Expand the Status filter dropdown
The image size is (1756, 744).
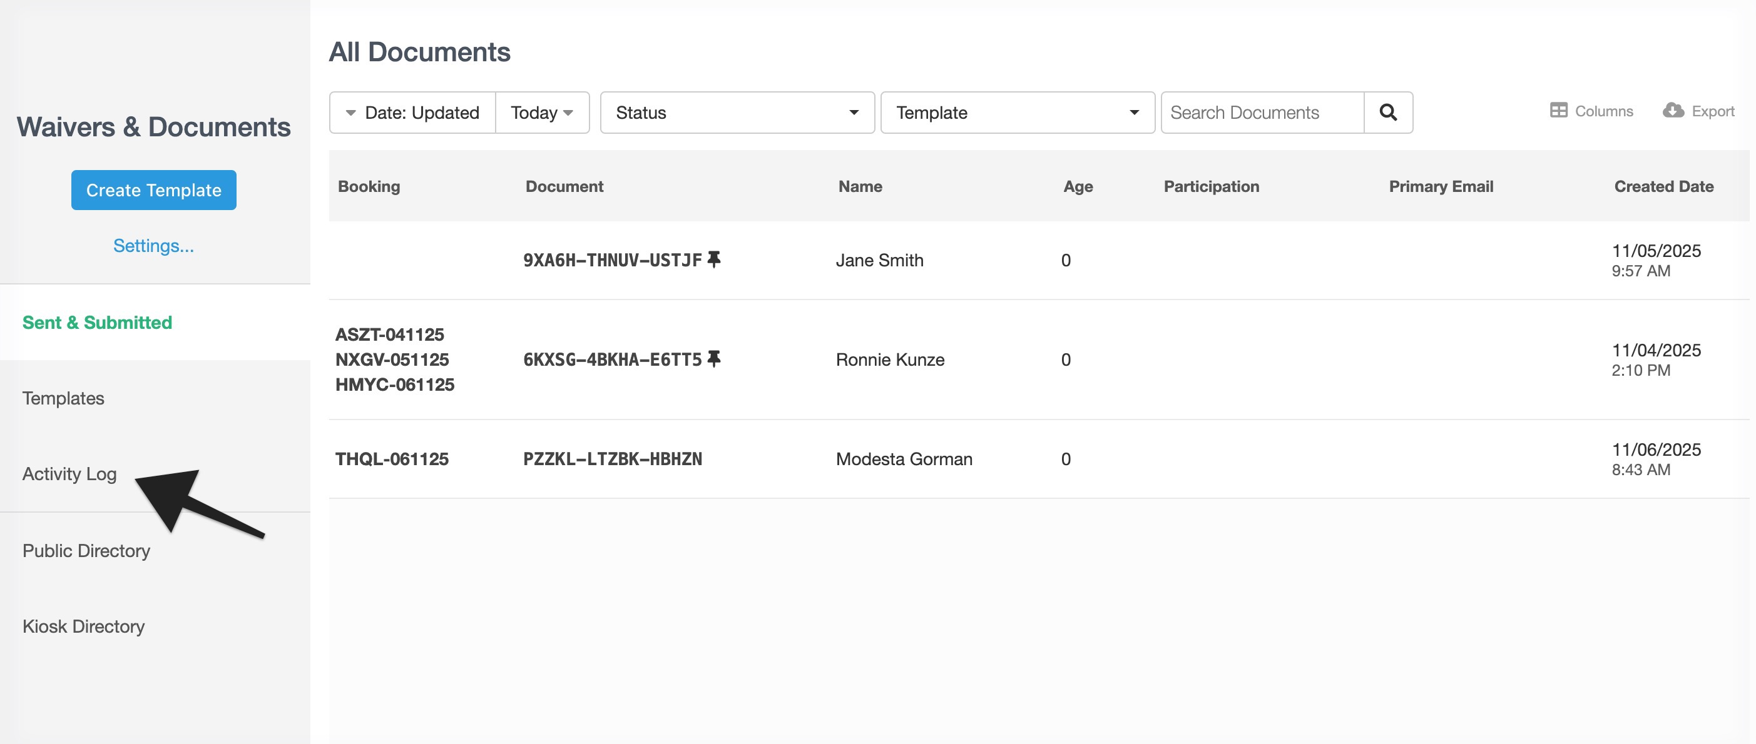coord(737,113)
